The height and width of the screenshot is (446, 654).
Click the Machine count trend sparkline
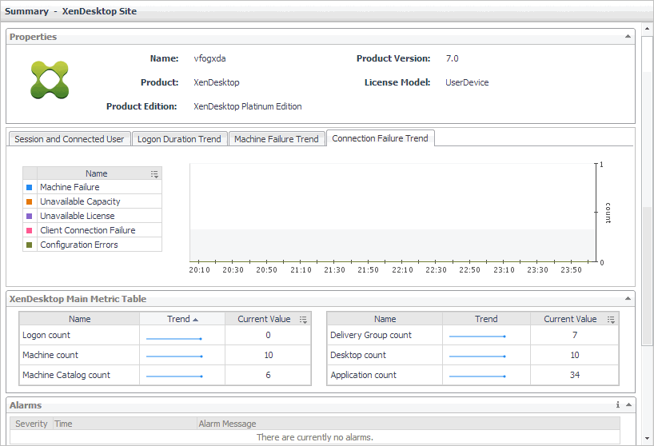tap(174, 356)
